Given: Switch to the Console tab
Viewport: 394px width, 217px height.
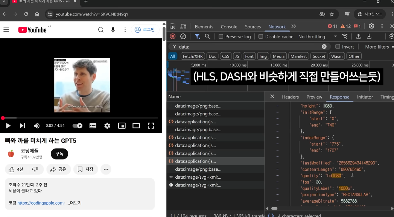Looking at the screenshot, I should (x=229, y=27).
